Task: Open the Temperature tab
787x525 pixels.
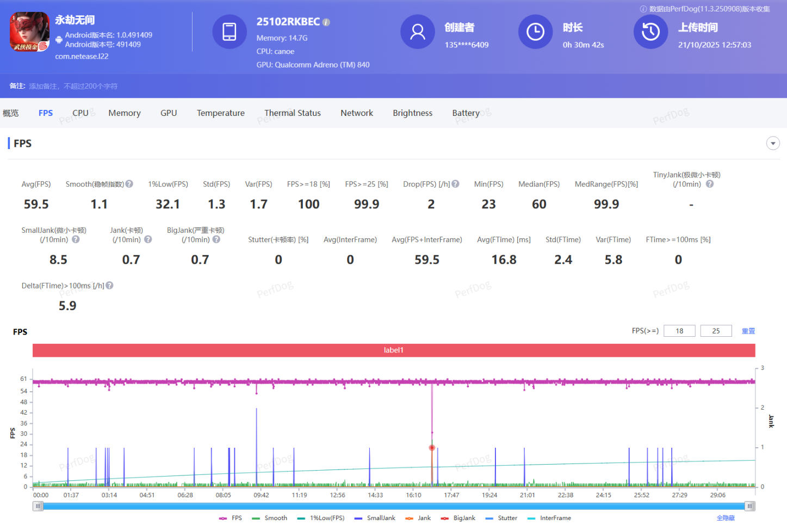Action: (220, 113)
